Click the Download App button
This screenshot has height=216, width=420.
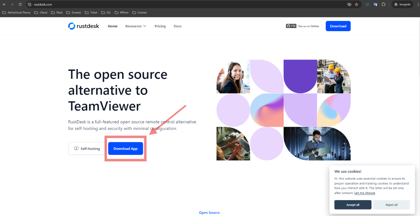(x=125, y=148)
